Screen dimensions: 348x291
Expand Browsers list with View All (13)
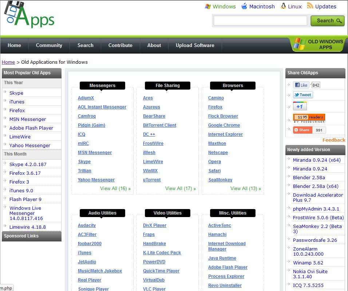click(245, 189)
